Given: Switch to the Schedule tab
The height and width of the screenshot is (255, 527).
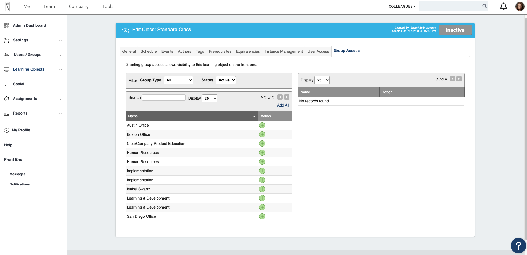Looking at the screenshot, I should tap(149, 51).
